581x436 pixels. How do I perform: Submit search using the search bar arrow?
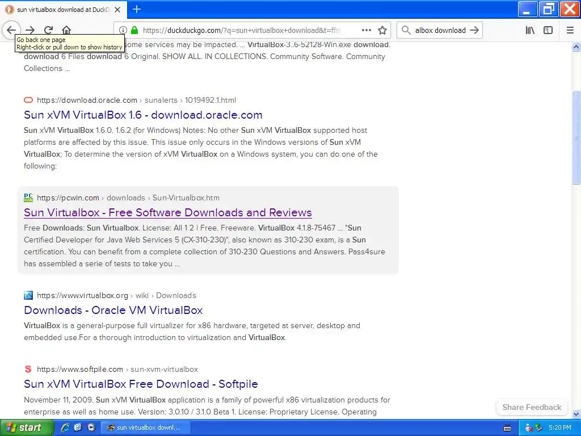pyautogui.click(x=474, y=31)
